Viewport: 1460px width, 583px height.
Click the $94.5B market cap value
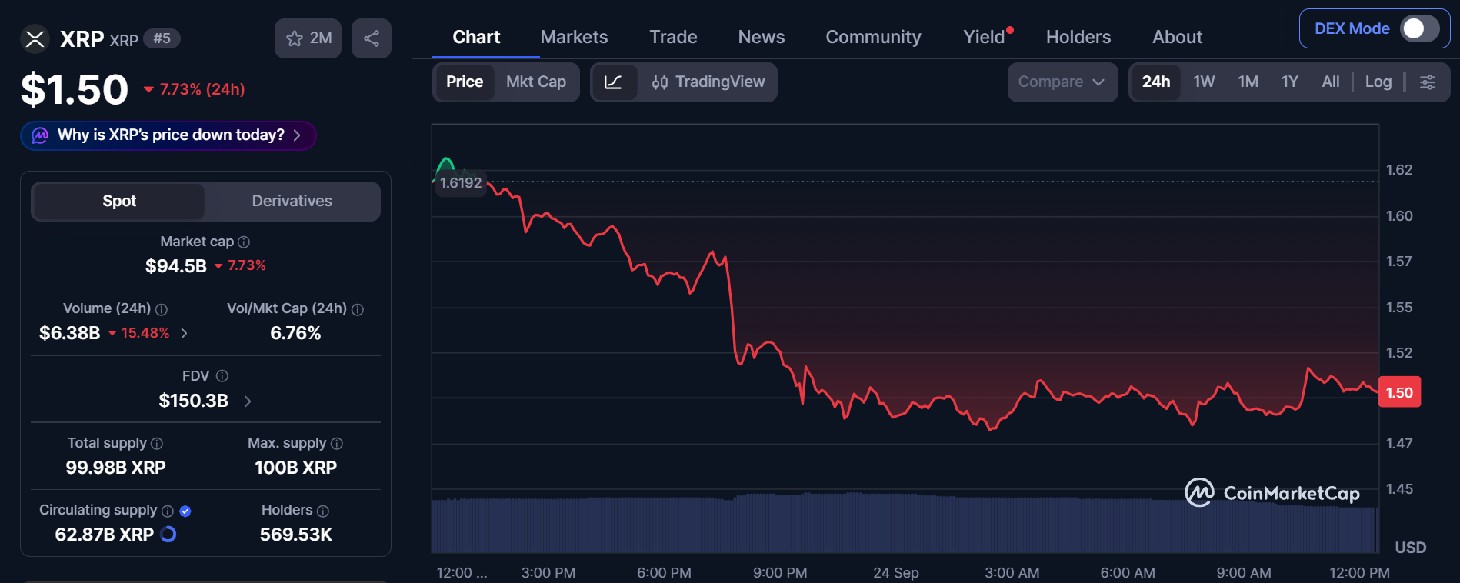click(x=176, y=266)
